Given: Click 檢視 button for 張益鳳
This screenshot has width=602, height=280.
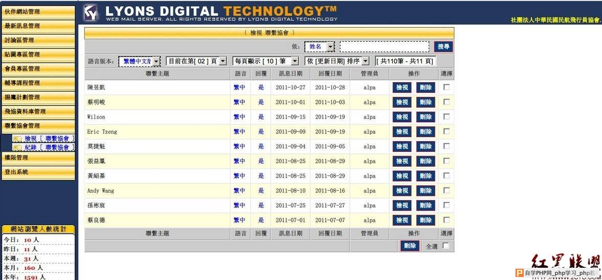Looking at the screenshot, I should [402, 161].
